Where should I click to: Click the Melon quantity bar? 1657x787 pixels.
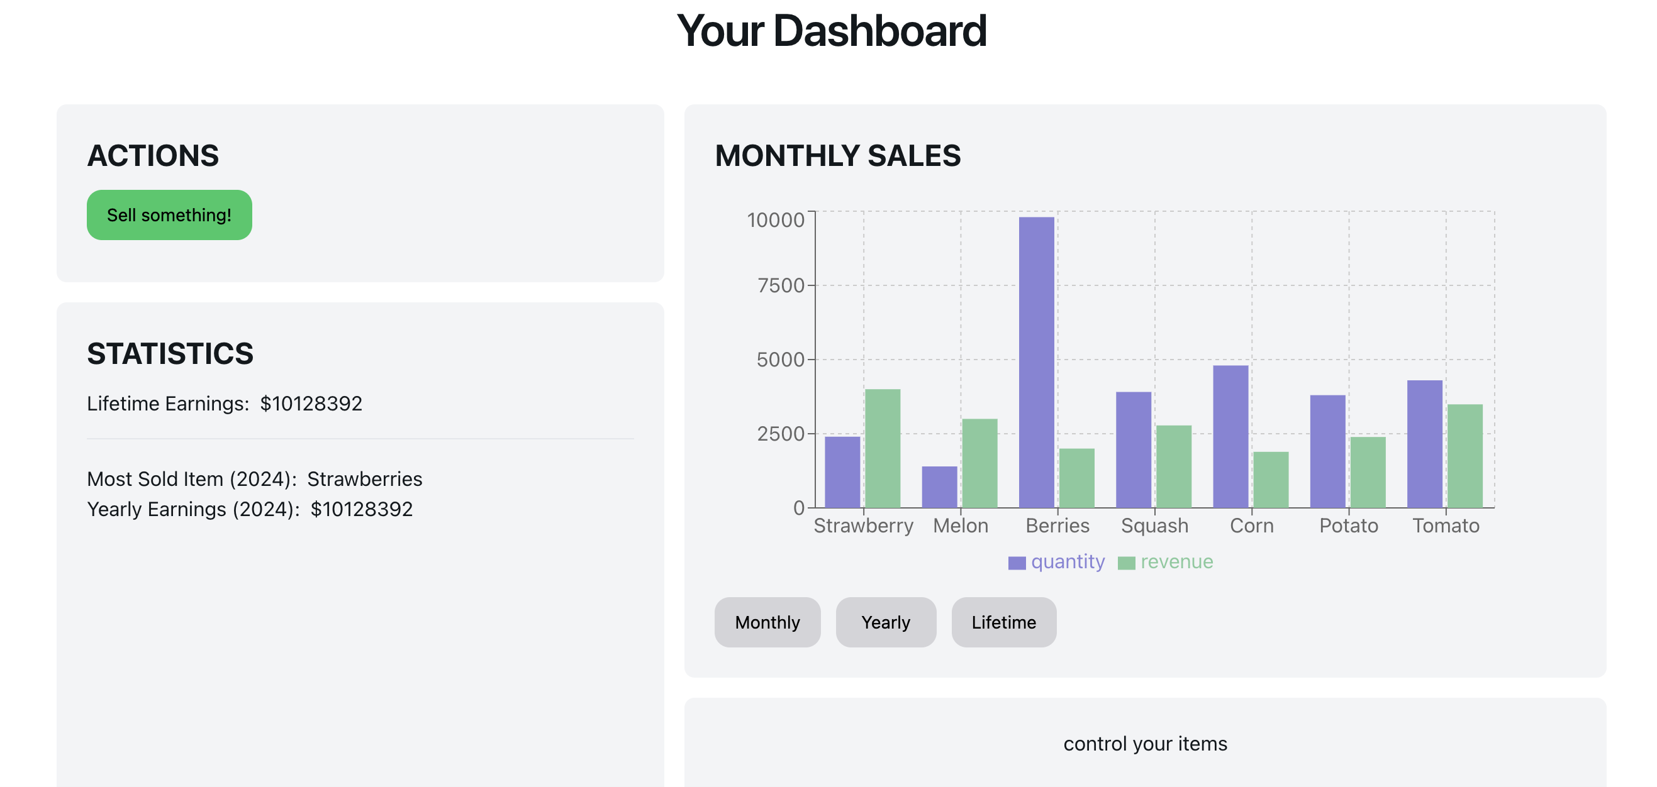(x=939, y=485)
